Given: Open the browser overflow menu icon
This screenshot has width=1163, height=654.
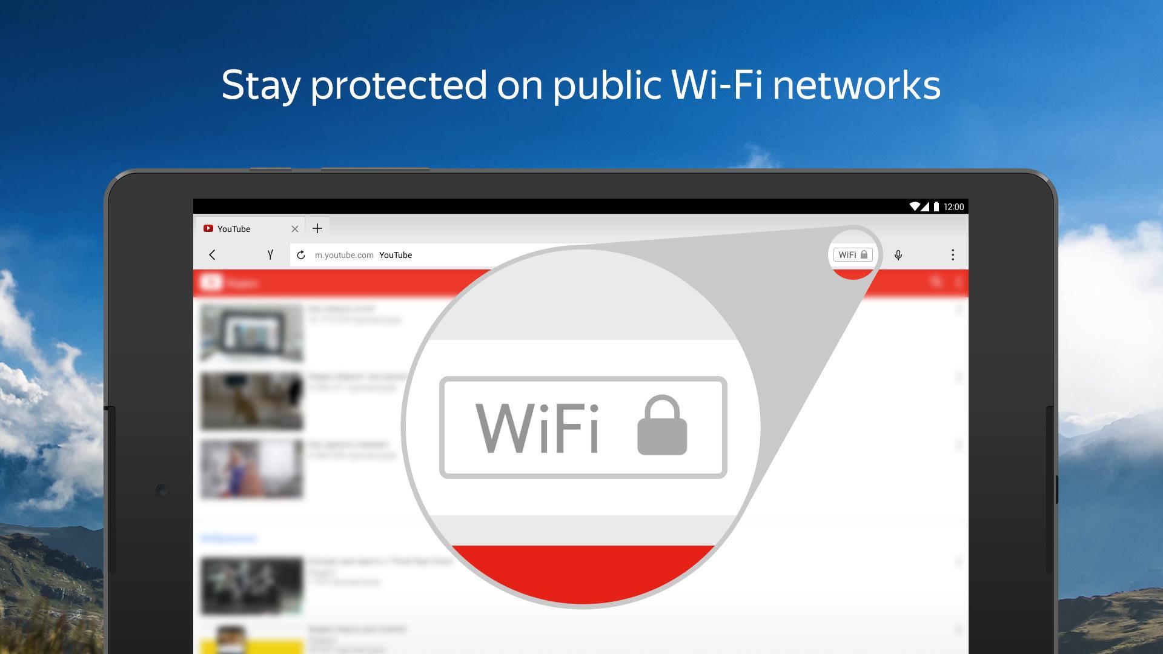Looking at the screenshot, I should (x=952, y=255).
